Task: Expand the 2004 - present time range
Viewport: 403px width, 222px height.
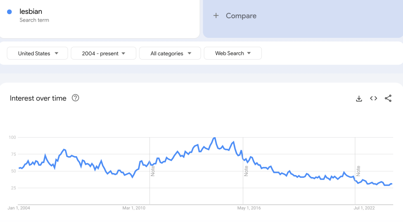Action: [x=104, y=53]
